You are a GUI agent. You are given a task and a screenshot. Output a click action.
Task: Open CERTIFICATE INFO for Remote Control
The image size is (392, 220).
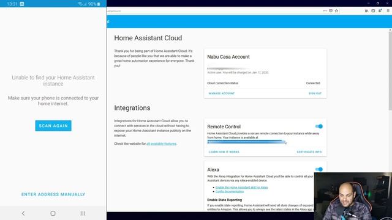(309, 152)
